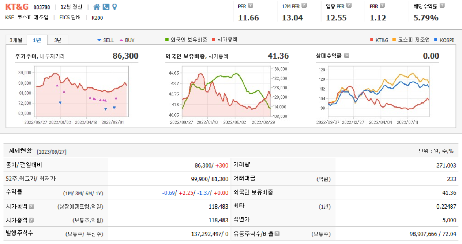Screen dimensions: 462x244
Task: Click the 52주.최고가/ 최저가 row label
Action: (31, 179)
